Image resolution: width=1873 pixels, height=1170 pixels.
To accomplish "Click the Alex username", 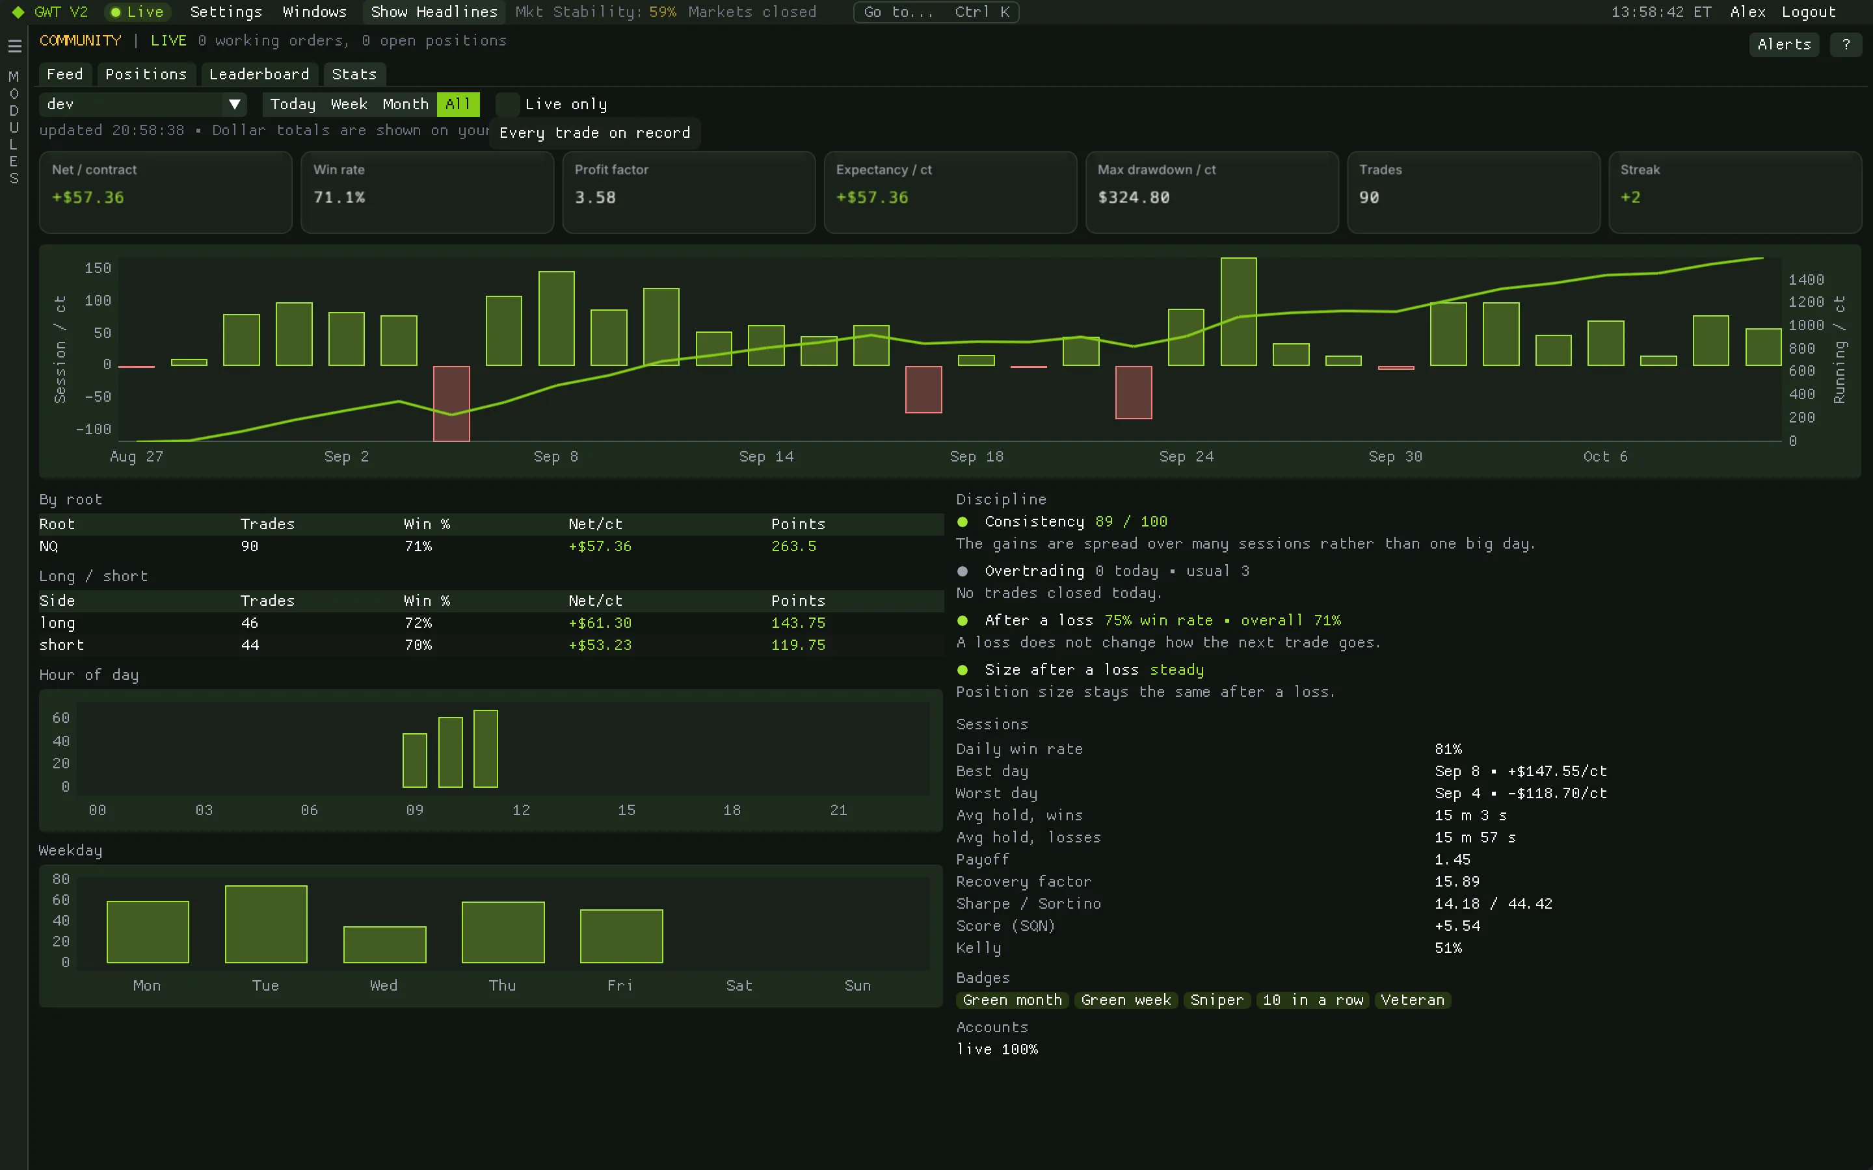I will (x=1747, y=12).
